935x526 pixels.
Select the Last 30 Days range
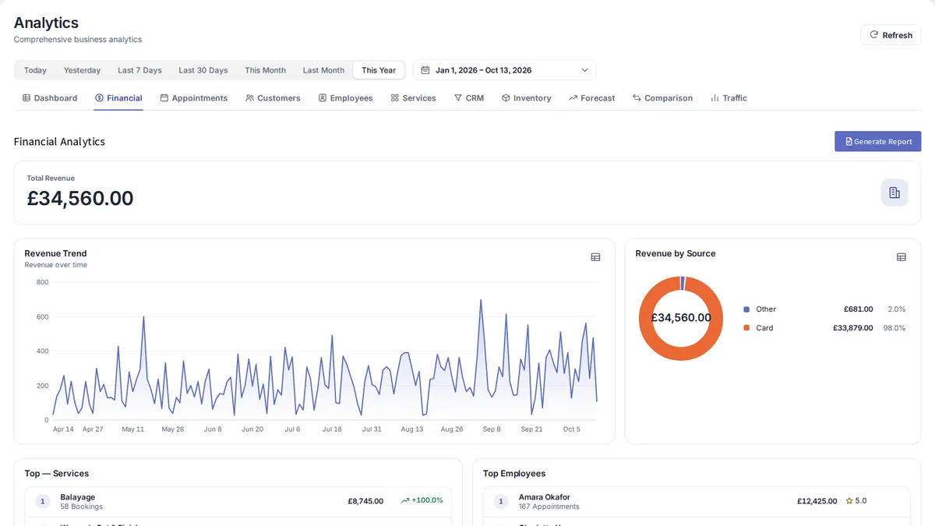(x=203, y=70)
